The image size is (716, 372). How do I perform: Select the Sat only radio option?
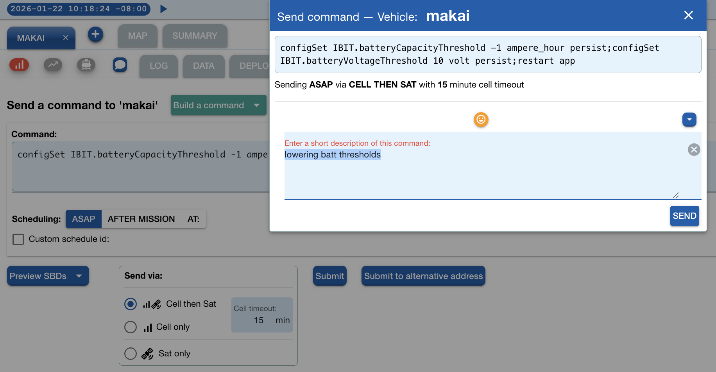click(x=131, y=354)
